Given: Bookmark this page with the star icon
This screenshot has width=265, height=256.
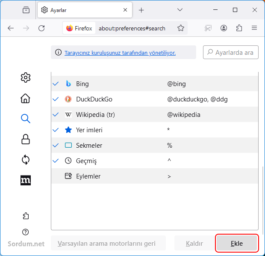Looking at the screenshot, I should coord(181,28).
